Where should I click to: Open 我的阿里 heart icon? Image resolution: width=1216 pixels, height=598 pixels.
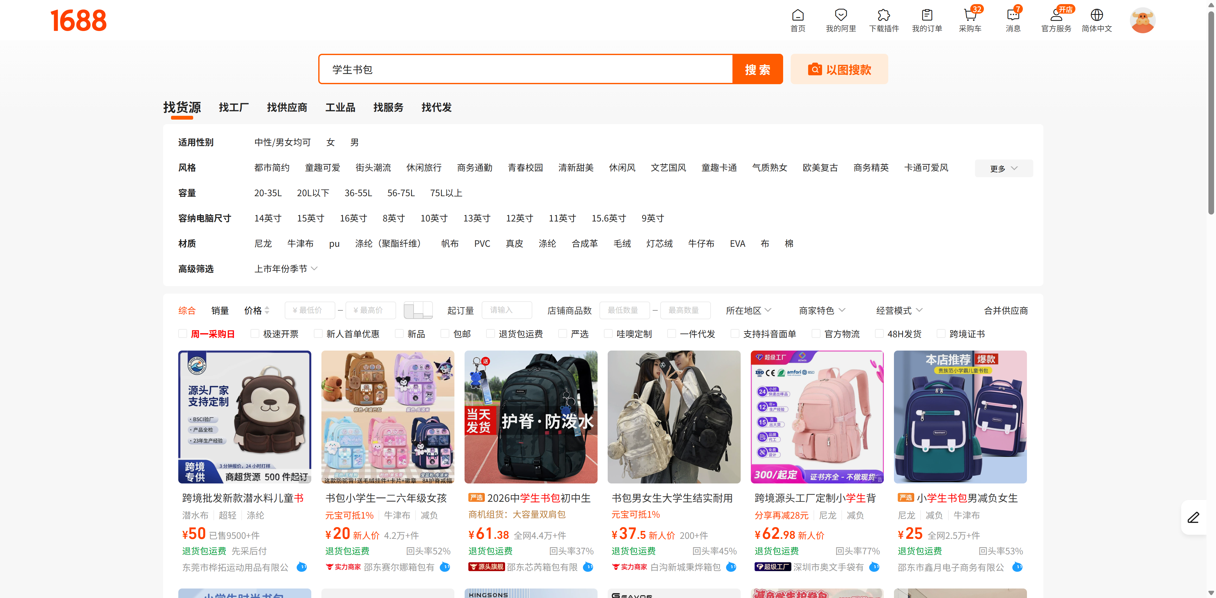coord(841,15)
